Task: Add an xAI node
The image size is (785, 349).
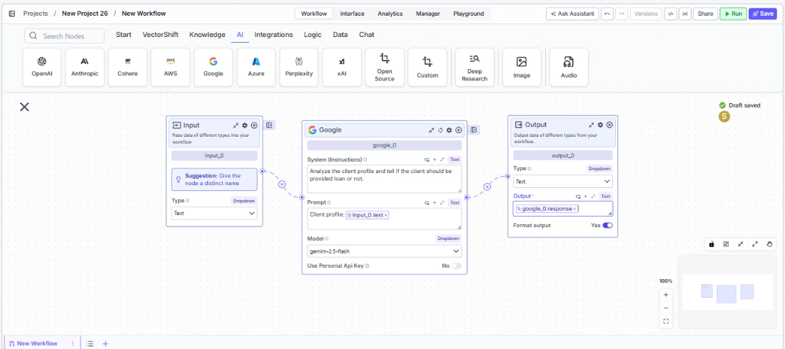Action: [x=342, y=67]
